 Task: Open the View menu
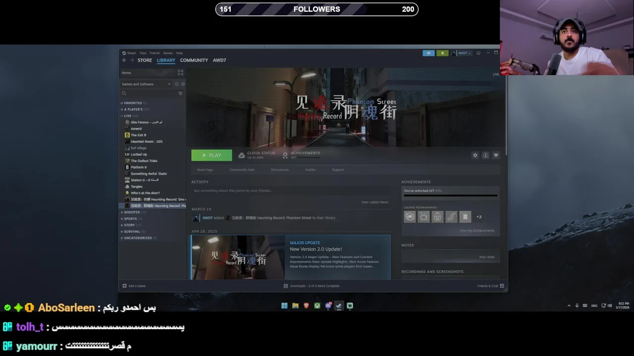(x=143, y=53)
